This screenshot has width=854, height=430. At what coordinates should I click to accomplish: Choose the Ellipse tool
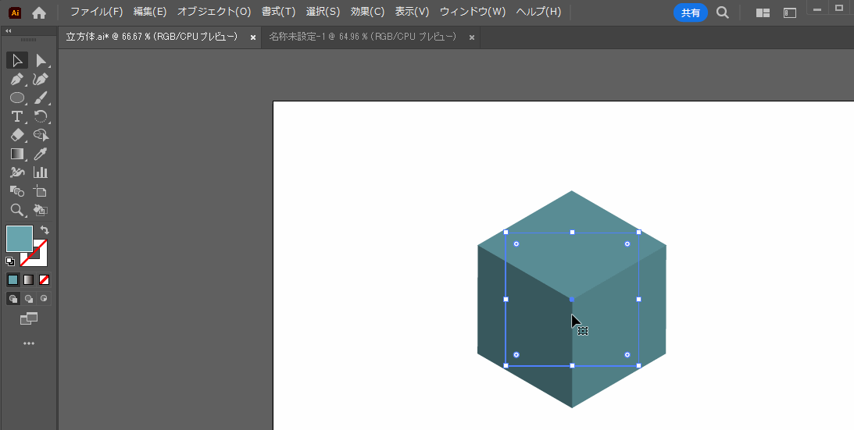[x=17, y=98]
